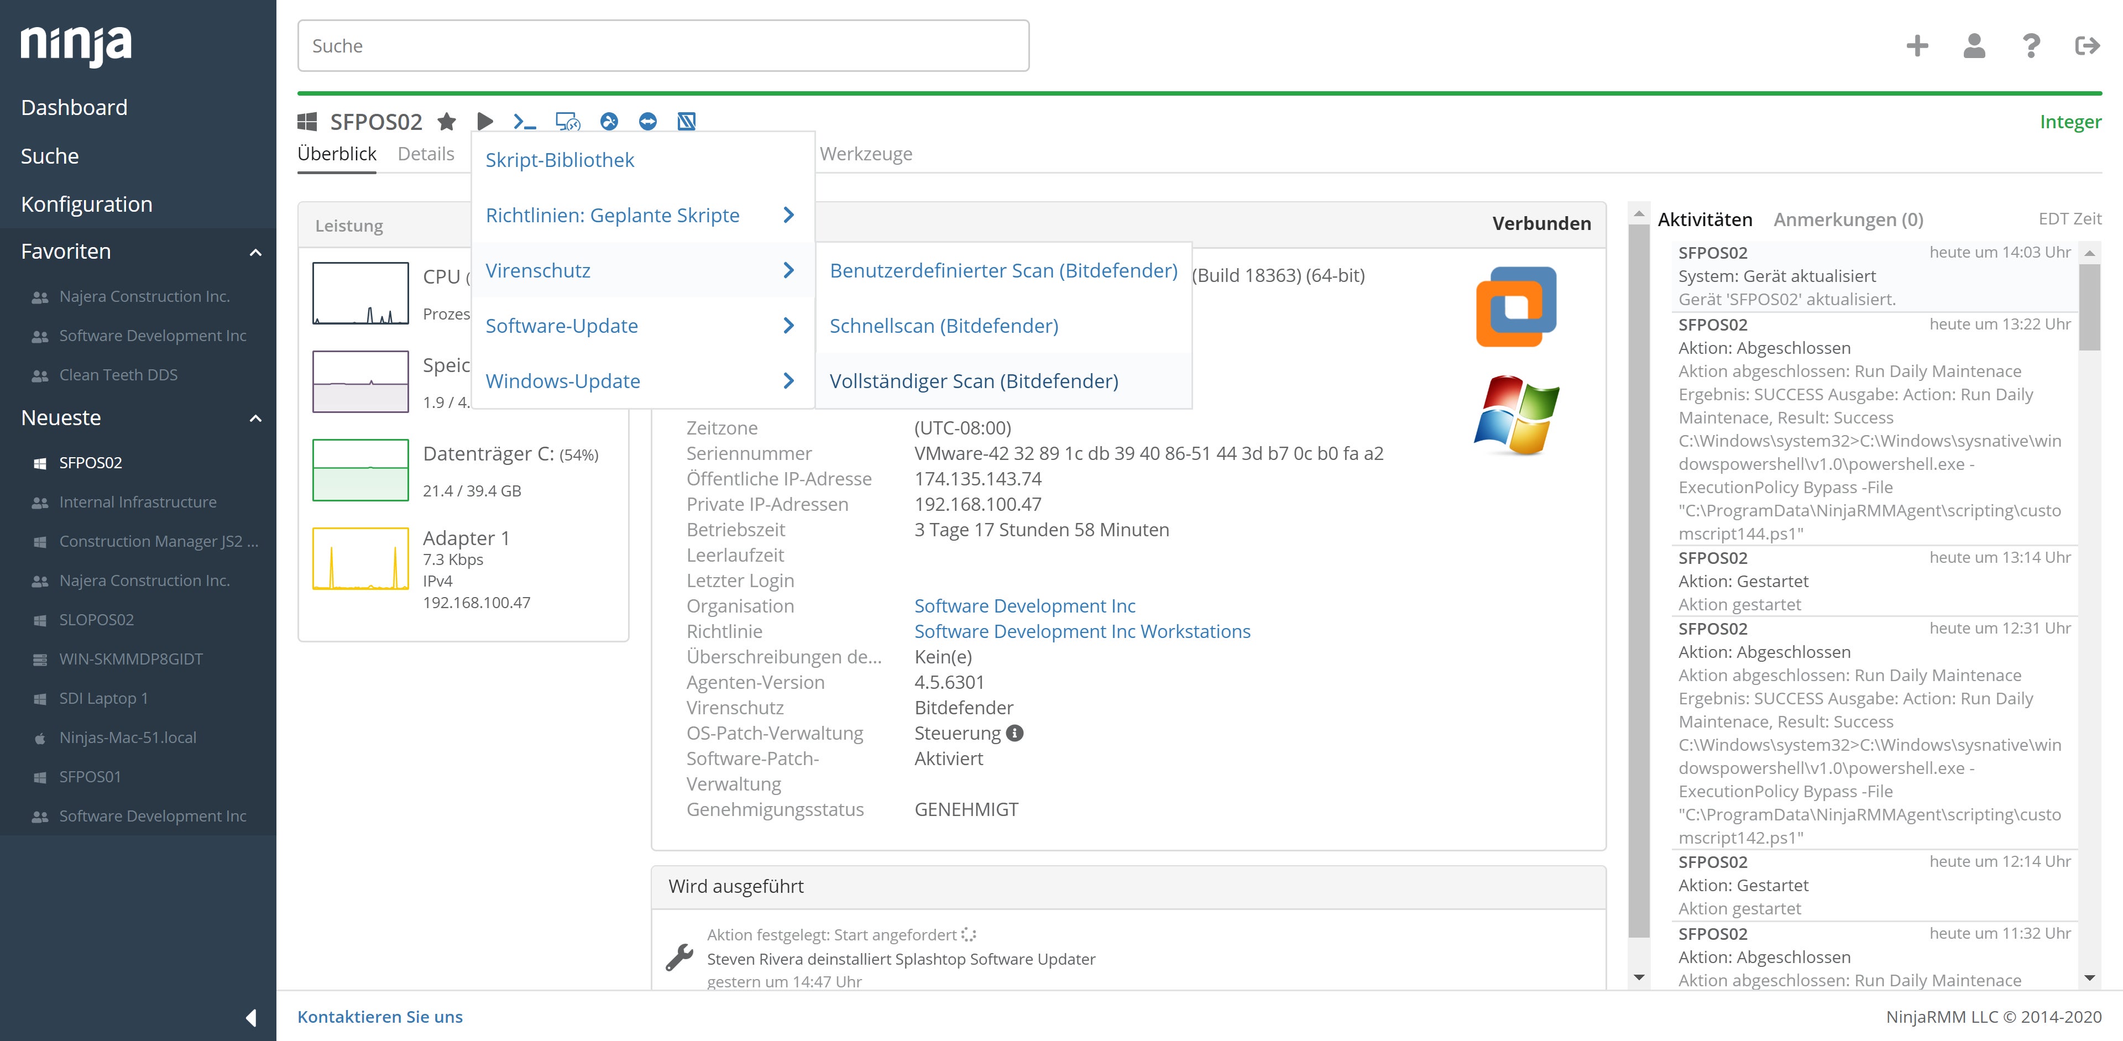Click the help question mark icon

pyautogui.click(x=2031, y=45)
